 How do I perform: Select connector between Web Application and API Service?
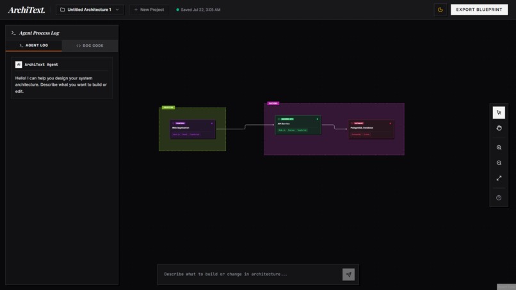click(x=245, y=127)
